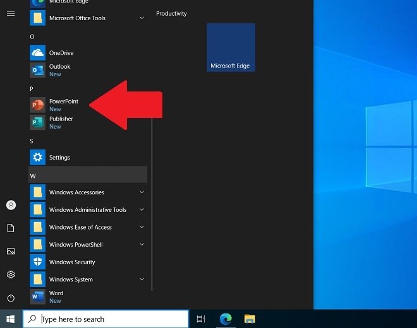Open Settings via the sidebar gear icon

(x=11, y=274)
